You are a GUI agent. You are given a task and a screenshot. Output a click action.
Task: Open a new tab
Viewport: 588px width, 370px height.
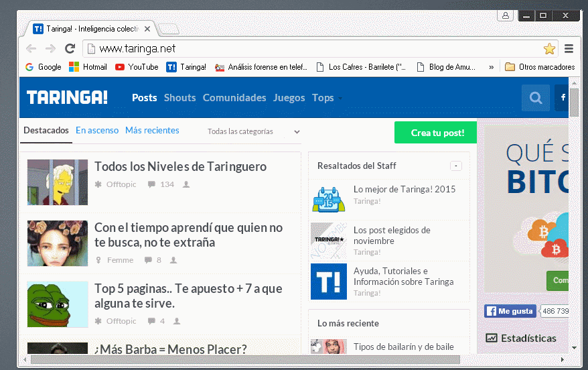point(167,29)
